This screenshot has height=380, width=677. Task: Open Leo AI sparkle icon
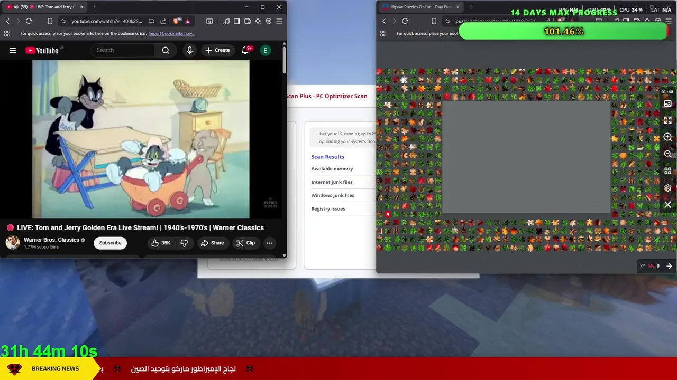(258, 21)
